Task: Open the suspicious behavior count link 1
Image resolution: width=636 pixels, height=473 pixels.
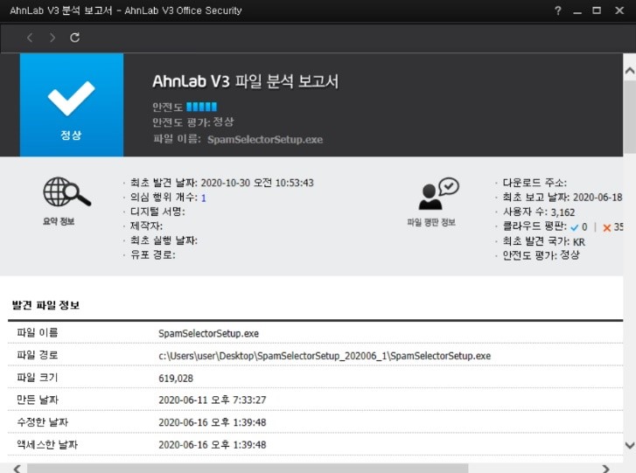Action: pyautogui.click(x=204, y=198)
